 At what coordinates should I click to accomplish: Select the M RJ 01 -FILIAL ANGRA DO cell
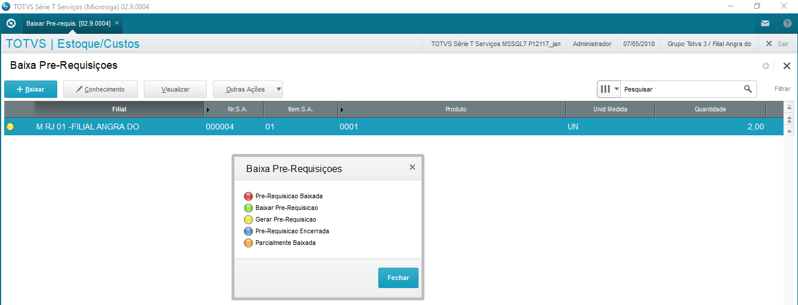tap(119, 127)
